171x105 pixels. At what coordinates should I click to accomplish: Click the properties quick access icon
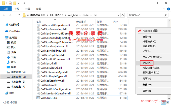click(10, 3)
